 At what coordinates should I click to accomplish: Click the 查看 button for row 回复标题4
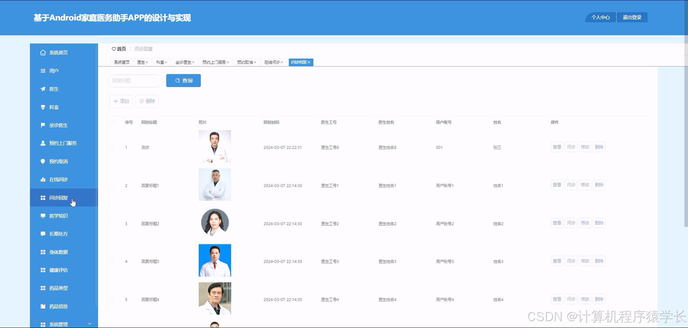(x=557, y=299)
